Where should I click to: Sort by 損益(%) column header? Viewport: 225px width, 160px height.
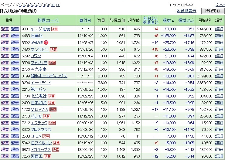click(186, 20)
